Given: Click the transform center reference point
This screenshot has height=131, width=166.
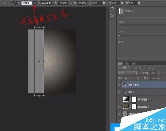Looking at the screenshot, I should point(39,61).
